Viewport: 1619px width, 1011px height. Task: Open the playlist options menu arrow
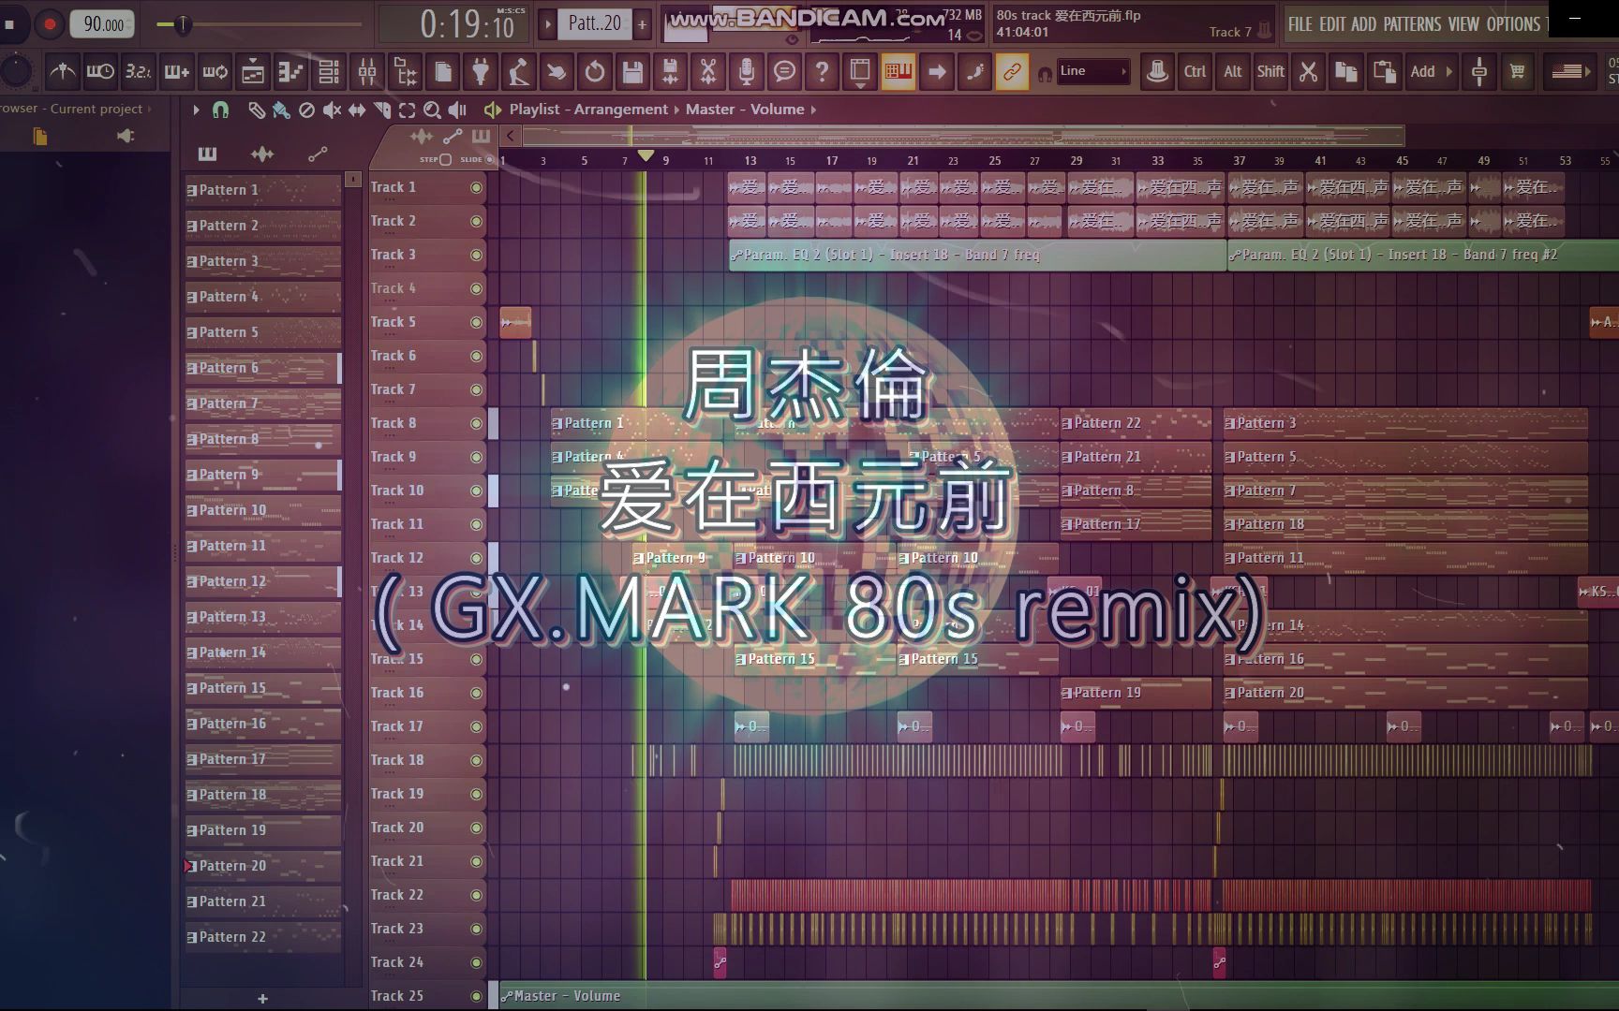pyautogui.click(x=196, y=110)
